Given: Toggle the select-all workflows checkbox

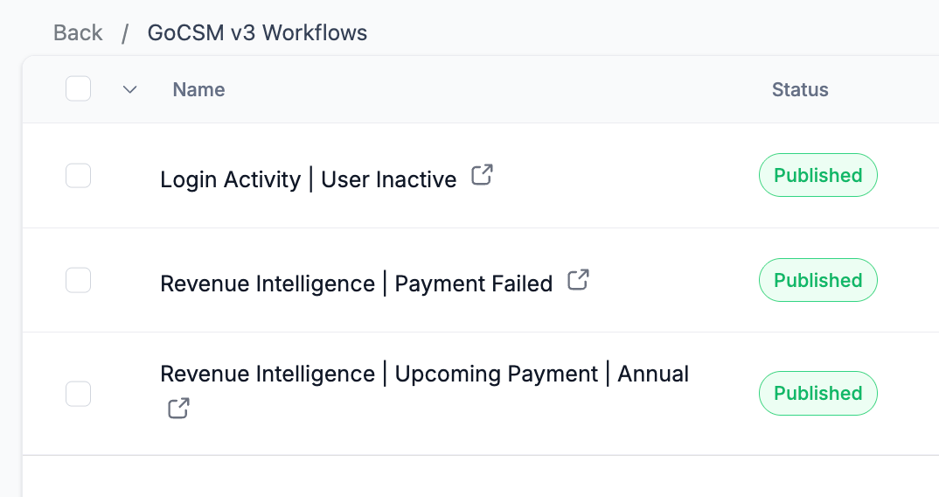Looking at the screenshot, I should [79, 89].
